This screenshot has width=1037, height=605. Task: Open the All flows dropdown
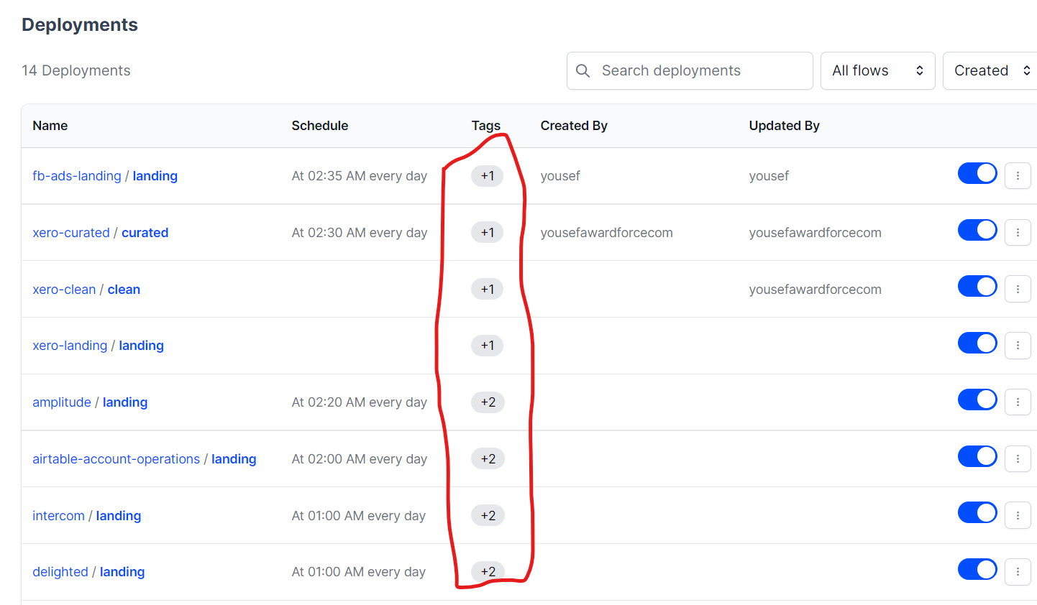point(877,70)
